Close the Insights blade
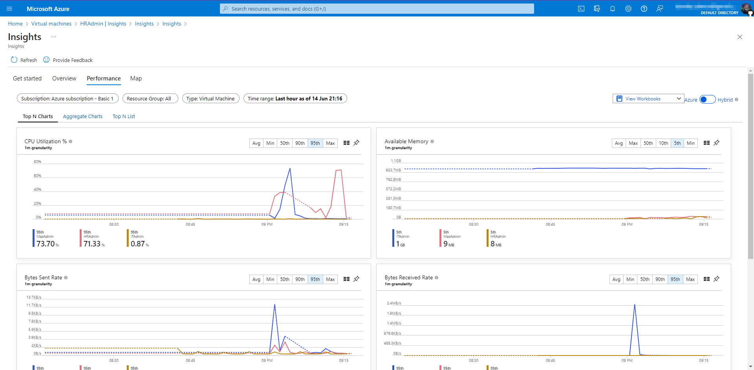Image resolution: width=754 pixels, height=370 pixels. pos(740,37)
